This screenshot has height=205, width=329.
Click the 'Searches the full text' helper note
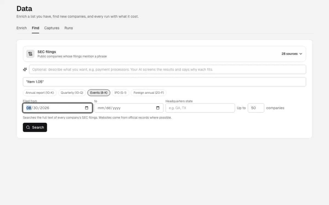97,118
